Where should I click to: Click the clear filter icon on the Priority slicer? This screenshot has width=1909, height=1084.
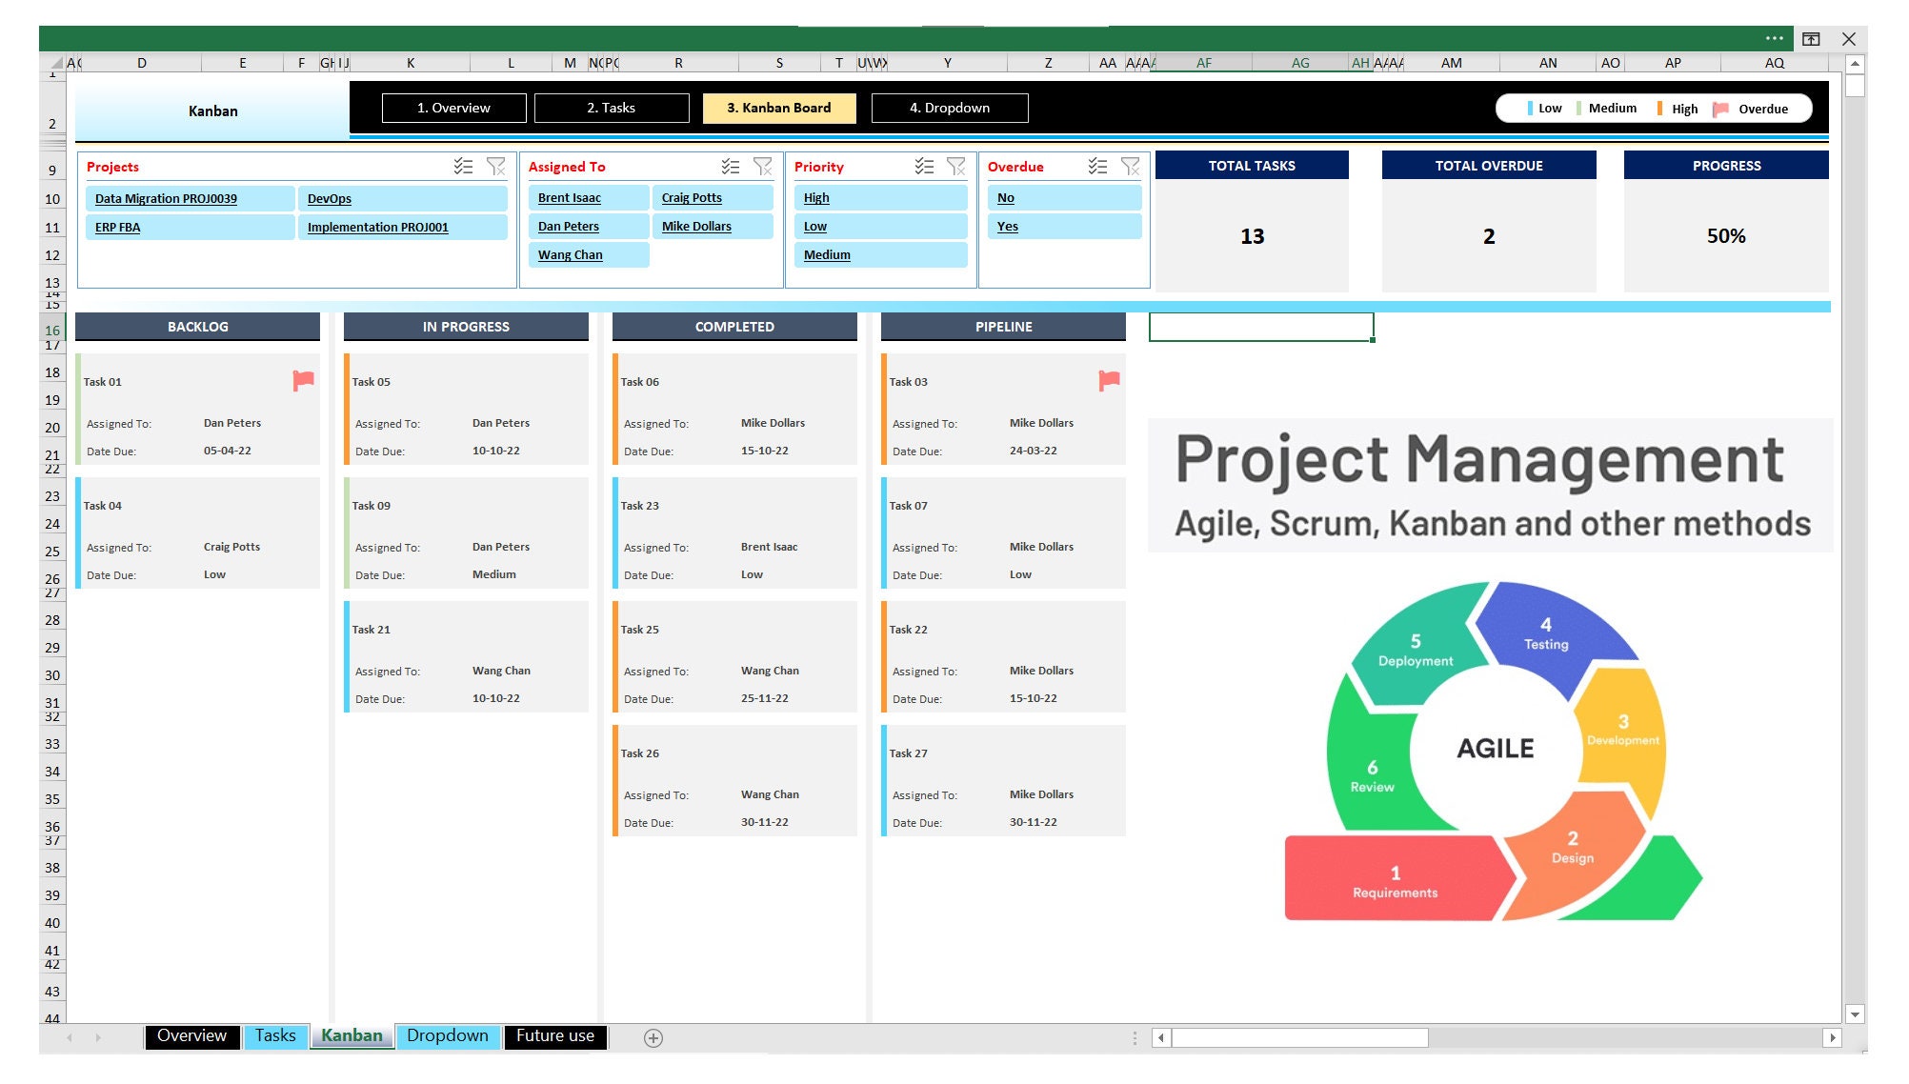[x=957, y=166]
